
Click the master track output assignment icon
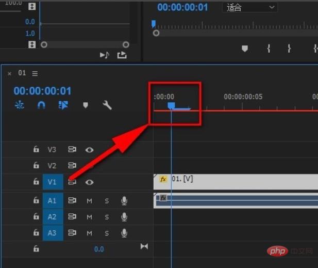[x=144, y=246]
